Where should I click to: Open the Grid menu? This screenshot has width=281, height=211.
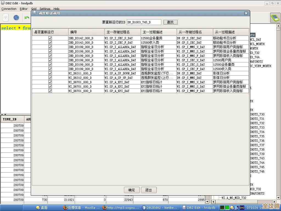tap(34, 9)
